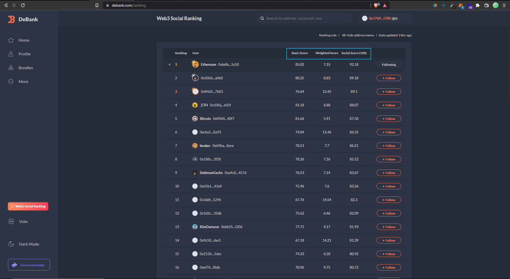Click the Vote icon in sidebar
The image size is (510, 279).
(x=11, y=222)
